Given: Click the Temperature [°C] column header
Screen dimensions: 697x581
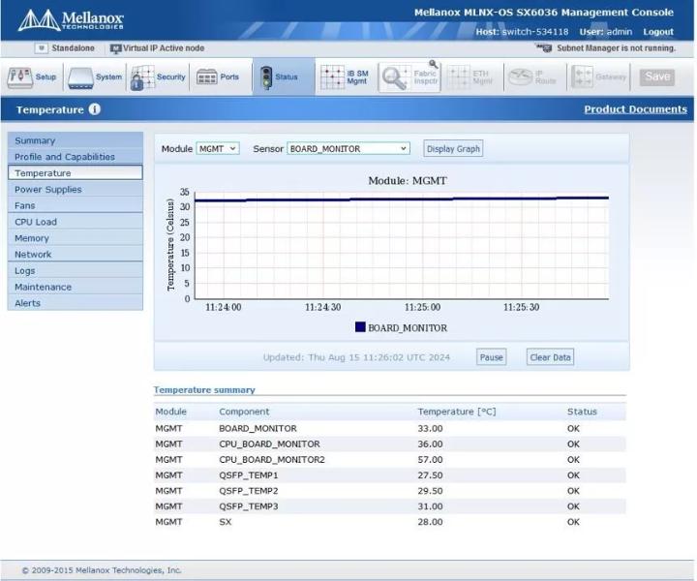Looking at the screenshot, I should [457, 412].
